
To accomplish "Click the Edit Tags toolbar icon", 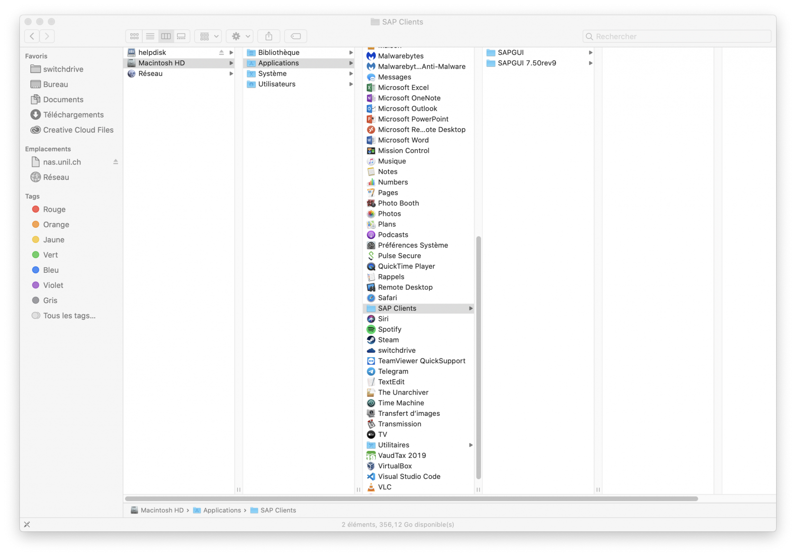I will (x=296, y=36).
